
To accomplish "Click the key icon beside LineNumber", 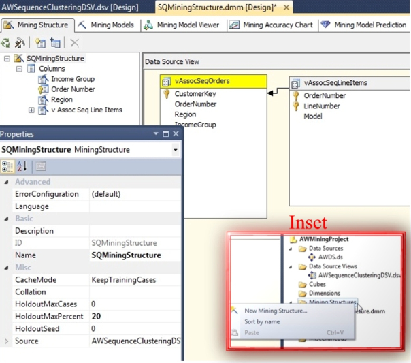I will click(x=296, y=106).
